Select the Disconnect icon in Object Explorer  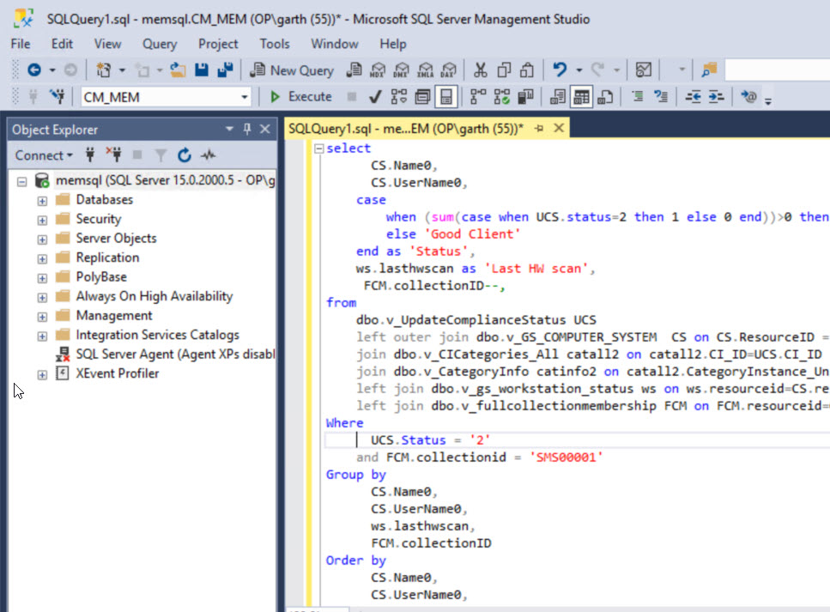(116, 155)
